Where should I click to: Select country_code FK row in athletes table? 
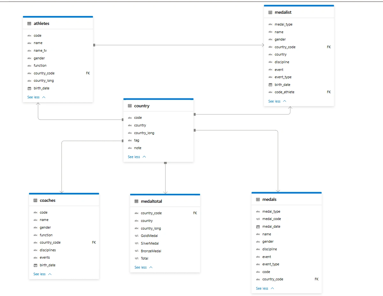[x=58, y=73]
